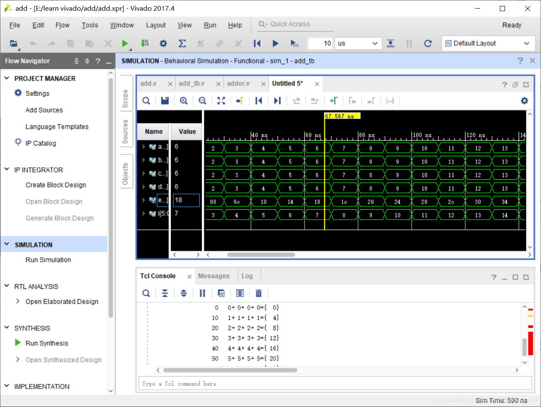Click the green Add Marker icon
The height and width of the screenshot is (407, 541).
334,101
